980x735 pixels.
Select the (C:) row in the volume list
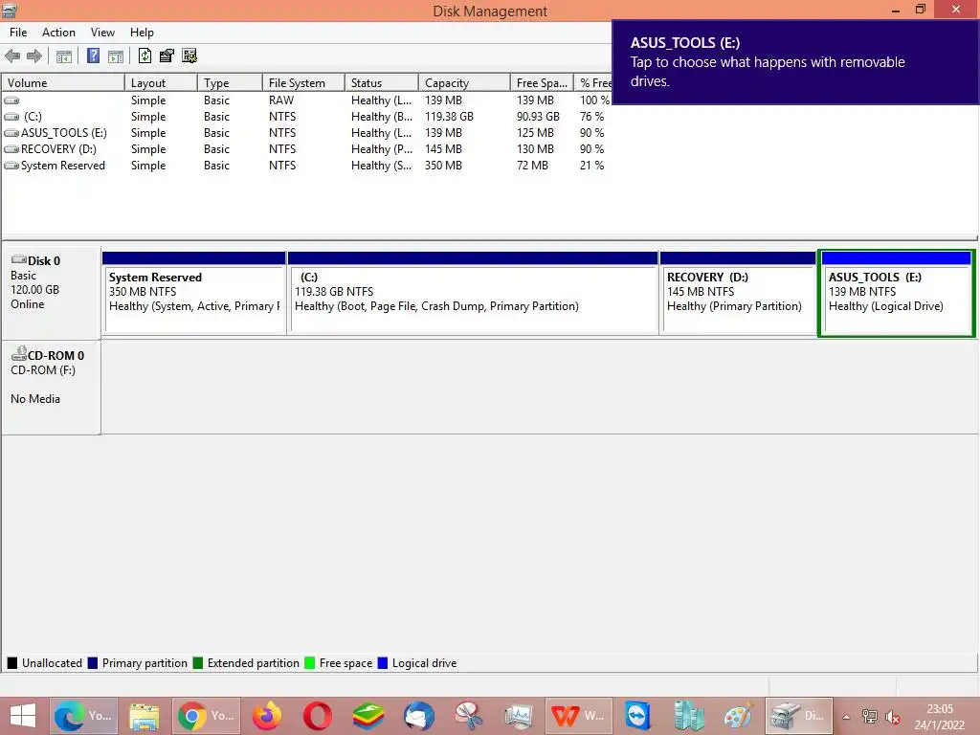[306, 116]
